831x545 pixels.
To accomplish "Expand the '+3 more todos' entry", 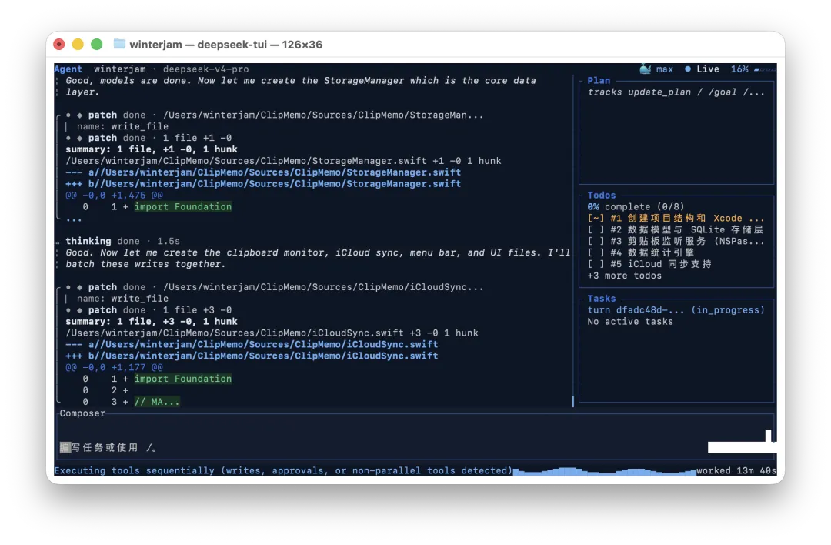I will [624, 276].
